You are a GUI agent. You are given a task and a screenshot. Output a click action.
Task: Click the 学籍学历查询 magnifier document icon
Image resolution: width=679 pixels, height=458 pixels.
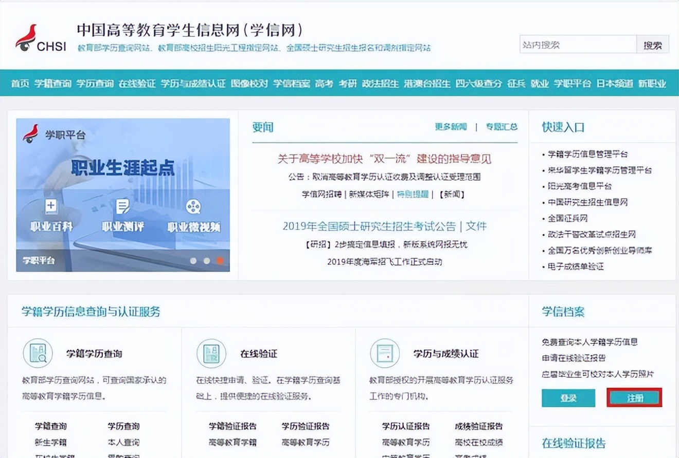pos(38,353)
